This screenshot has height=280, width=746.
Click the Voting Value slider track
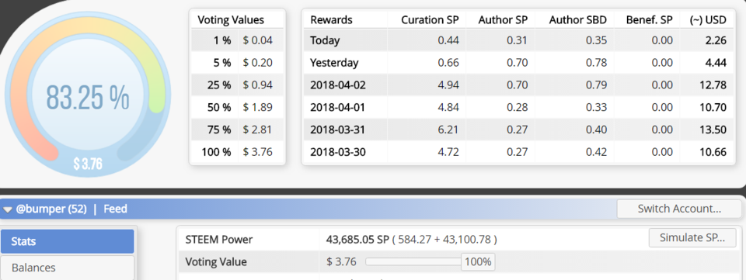click(413, 261)
